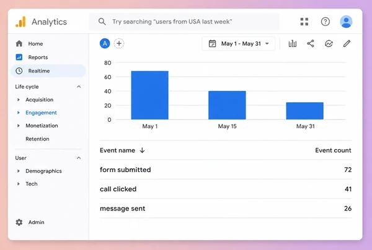The image size is (372, 250).
Task: Open the help question mark icon
Action: (x=325, y=22)
